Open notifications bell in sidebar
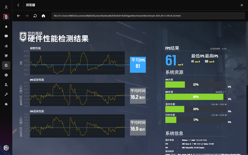Viewport: 248px width, 155px height. tap(6, 27)
